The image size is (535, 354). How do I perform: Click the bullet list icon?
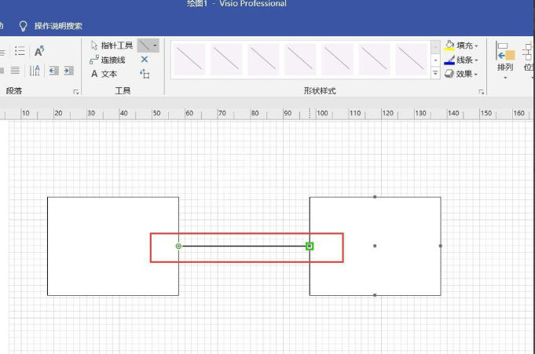(x=20, y=51)
